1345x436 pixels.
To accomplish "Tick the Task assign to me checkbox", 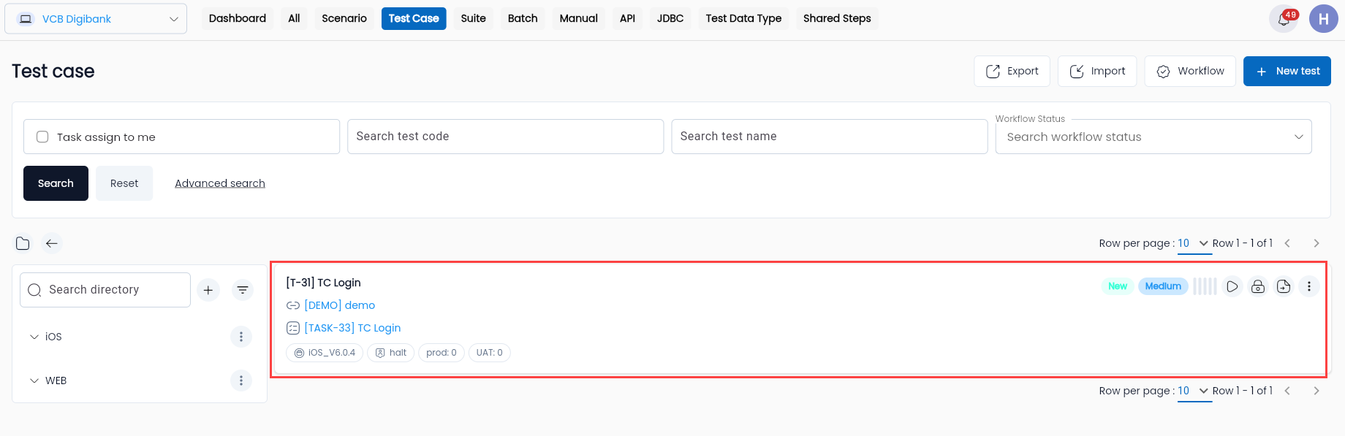I will click(x=42, y=137).
